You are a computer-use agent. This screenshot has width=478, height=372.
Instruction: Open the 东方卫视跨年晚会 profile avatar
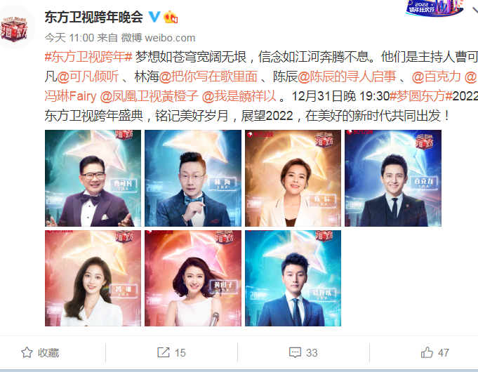pyautogui.click(x=14, y=29)
